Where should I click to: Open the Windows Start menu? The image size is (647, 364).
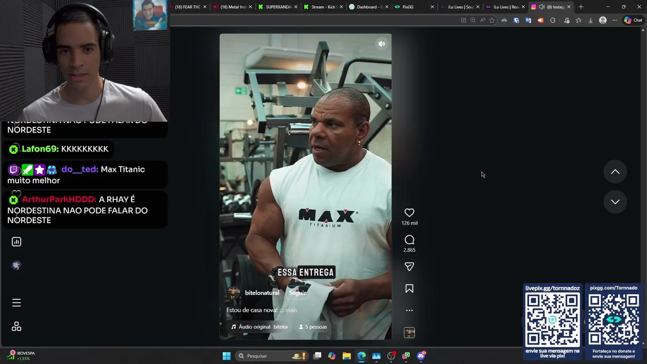coord(226,356)
